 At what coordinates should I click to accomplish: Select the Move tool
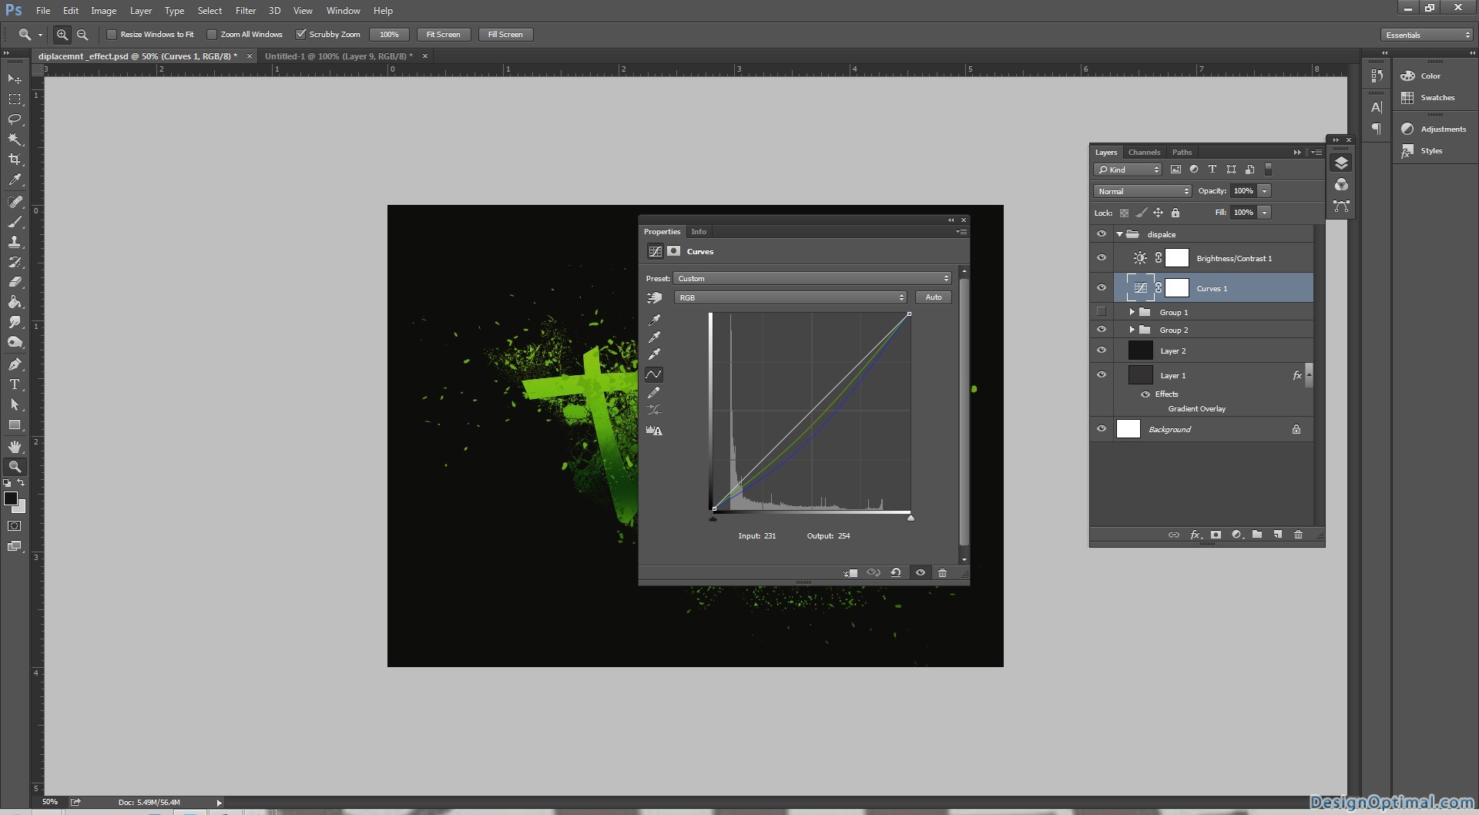pyautogui.click(x=15, y=79)
